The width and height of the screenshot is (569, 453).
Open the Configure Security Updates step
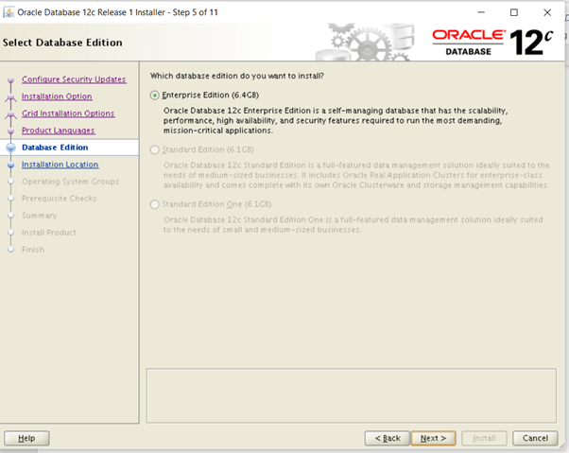[74, 79]
